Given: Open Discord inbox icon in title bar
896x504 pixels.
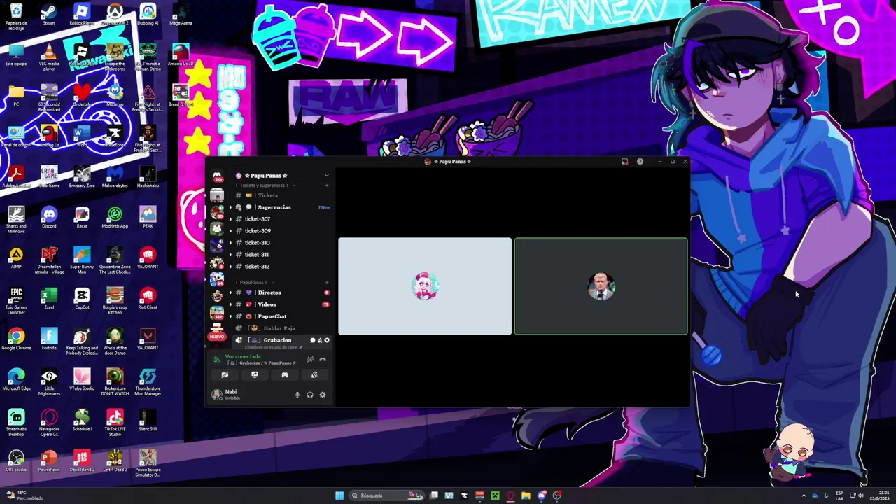Looking at the screenshot, I should 625,162.
